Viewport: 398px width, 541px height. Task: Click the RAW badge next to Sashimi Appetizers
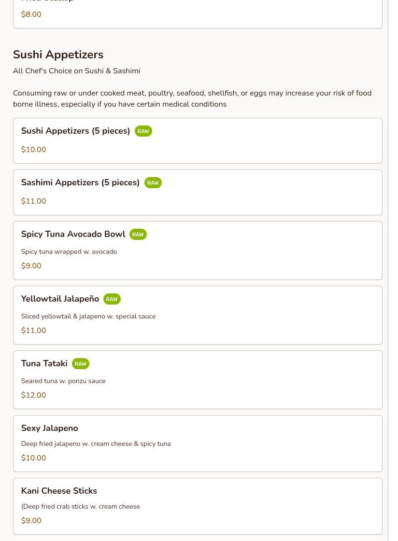click(153, 183)
